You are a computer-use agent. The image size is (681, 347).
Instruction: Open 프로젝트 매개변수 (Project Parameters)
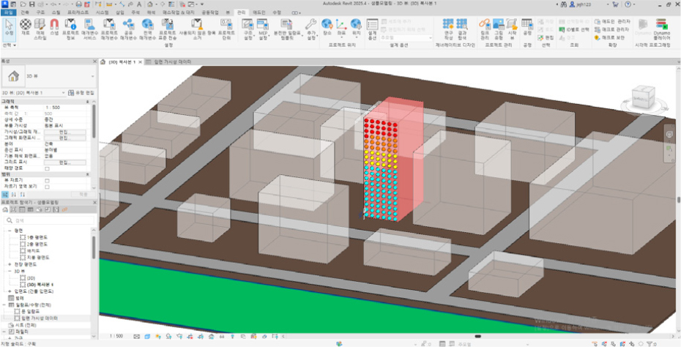pos(109,29)
